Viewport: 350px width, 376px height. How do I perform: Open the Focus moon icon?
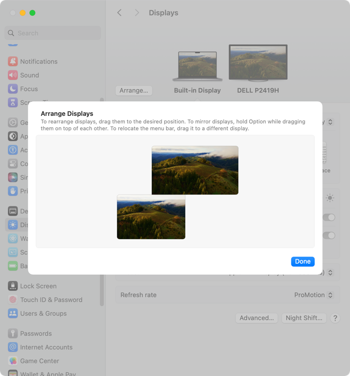coord(13,89)
